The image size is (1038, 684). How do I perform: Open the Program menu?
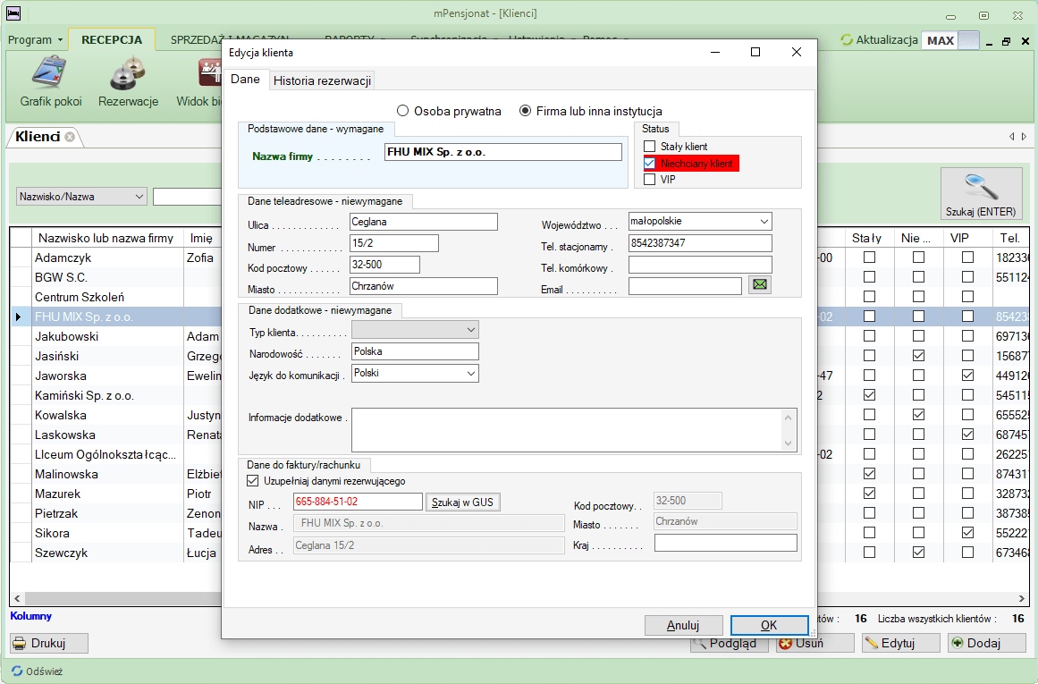click(34, 40)
